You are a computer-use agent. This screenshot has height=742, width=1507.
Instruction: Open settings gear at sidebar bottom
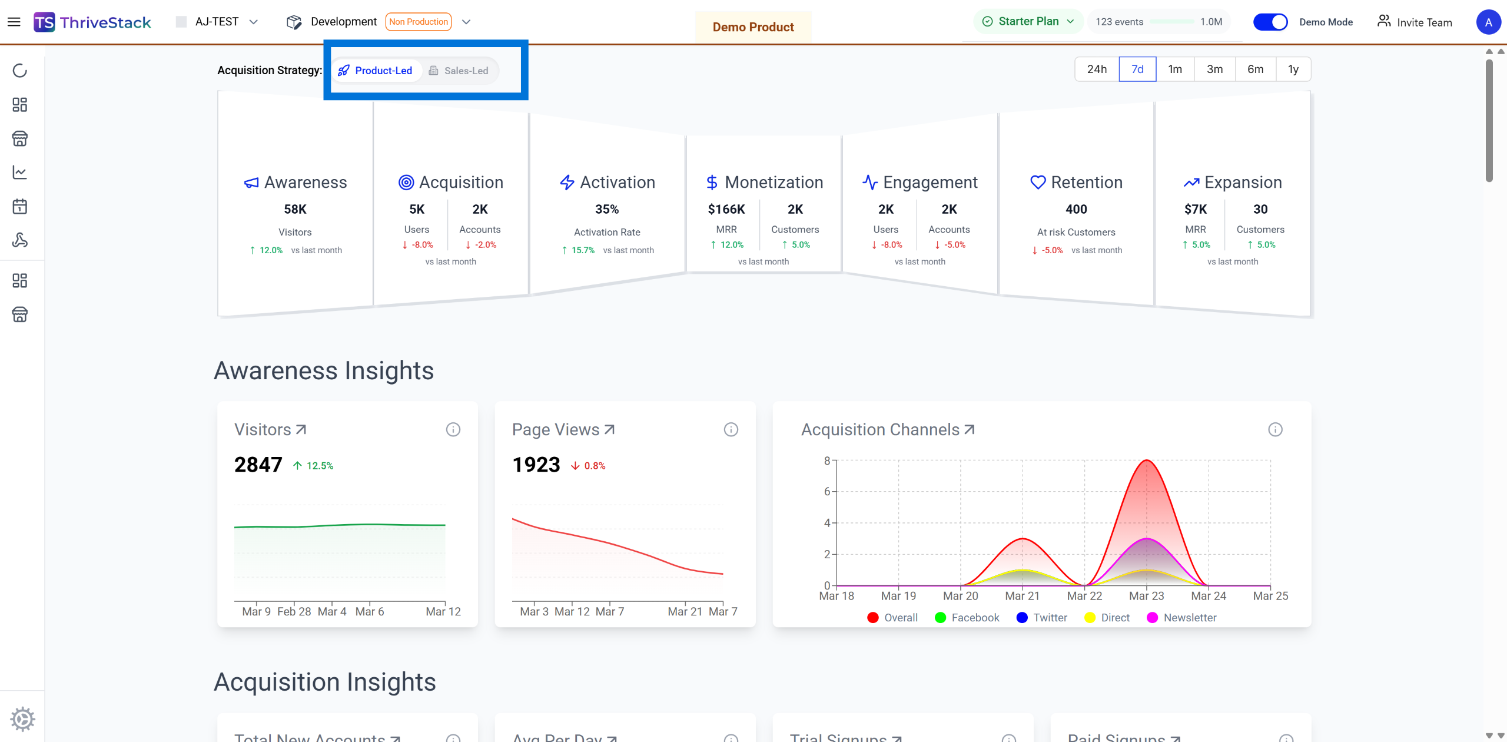coord(22,719)
